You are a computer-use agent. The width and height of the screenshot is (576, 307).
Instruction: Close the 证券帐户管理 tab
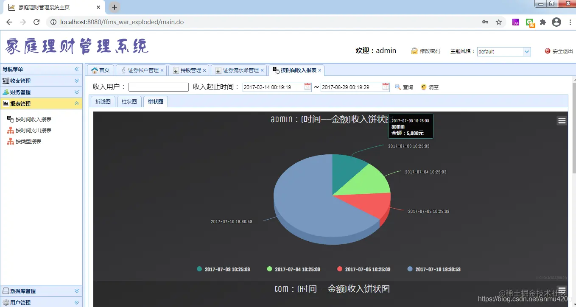click(x=162, y=70)
